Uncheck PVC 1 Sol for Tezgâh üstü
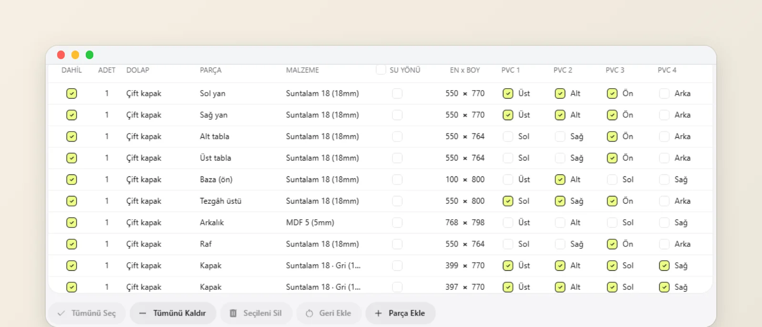The height and width of the screenshot is (327, 762). pos(508,201)
